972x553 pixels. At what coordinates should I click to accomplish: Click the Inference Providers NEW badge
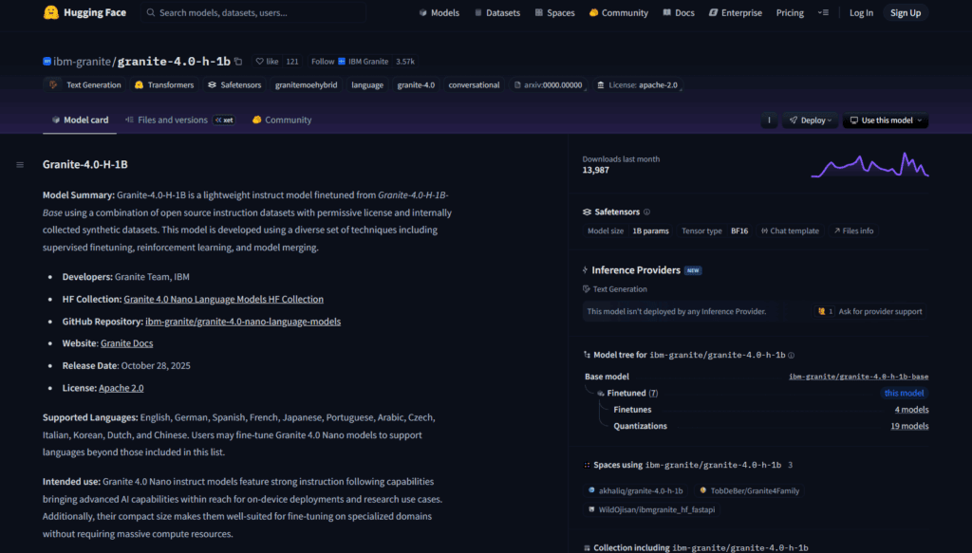click(x=693, y=270)
